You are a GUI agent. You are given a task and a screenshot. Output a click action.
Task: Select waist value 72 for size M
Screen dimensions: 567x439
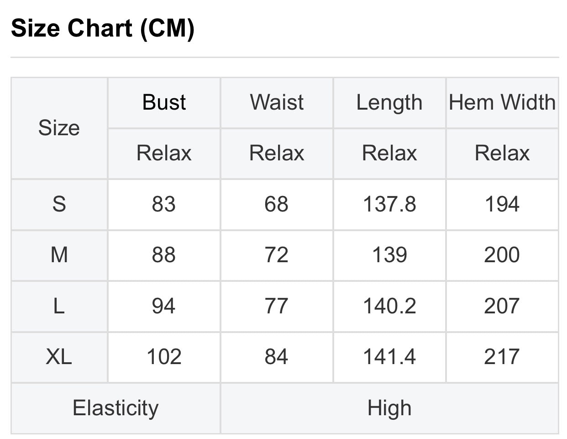(x=277, y=255)
